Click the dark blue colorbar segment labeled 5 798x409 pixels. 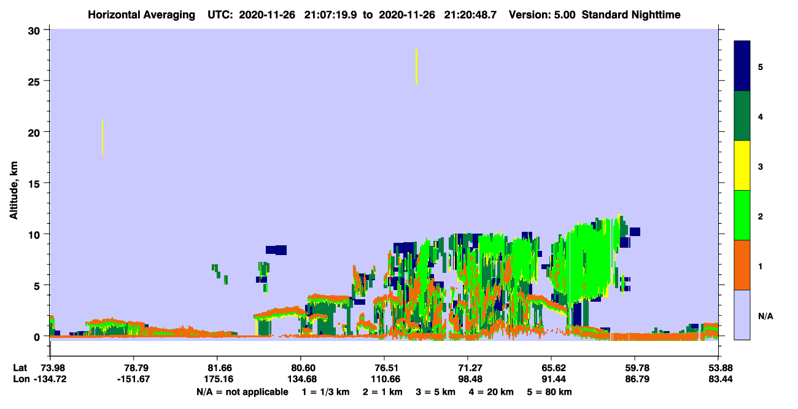coord(742,66)
